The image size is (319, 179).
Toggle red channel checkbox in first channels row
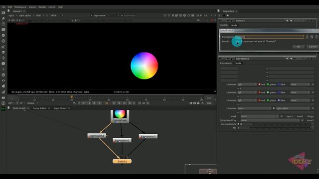(x=259, y=85)
